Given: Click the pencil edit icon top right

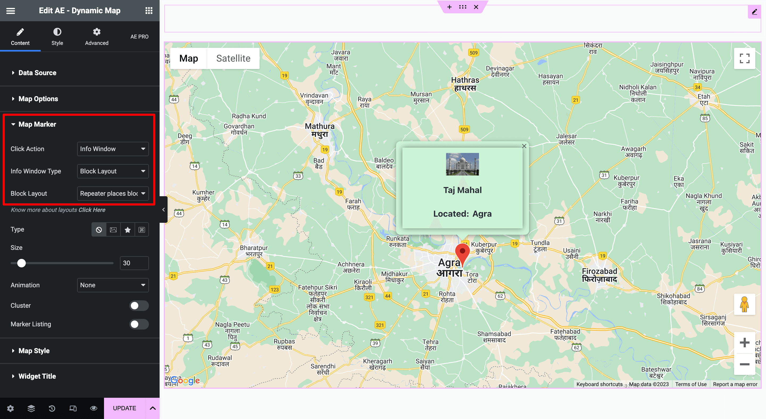Looking at the screenshot, I should [755, 12].
